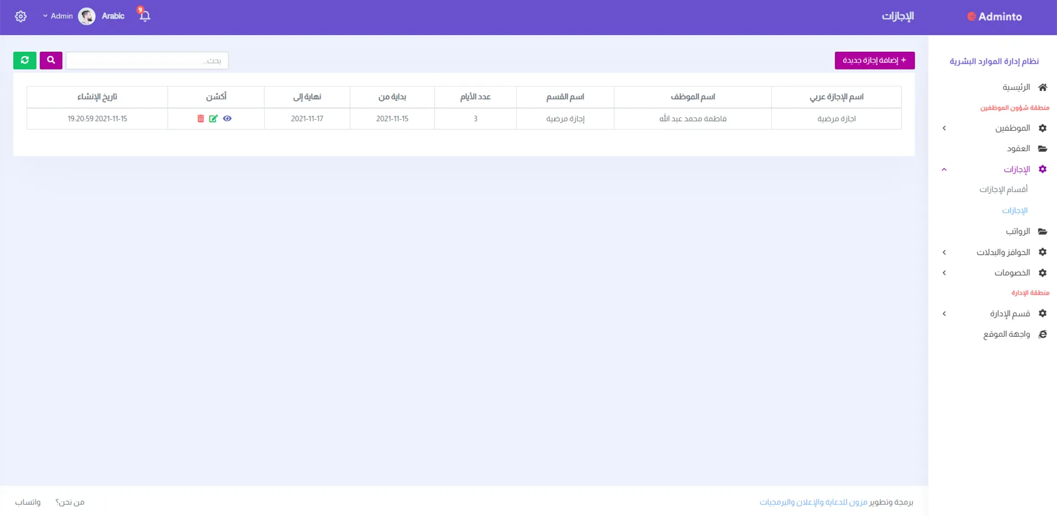
Task: Click the بحث search input field
Action: click(147, 61)
